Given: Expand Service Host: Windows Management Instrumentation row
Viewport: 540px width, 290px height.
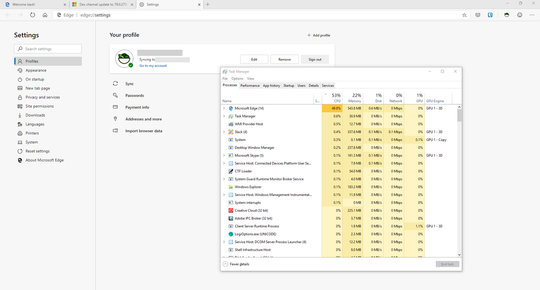Looking at the screenshot, I should click(224, 195).
